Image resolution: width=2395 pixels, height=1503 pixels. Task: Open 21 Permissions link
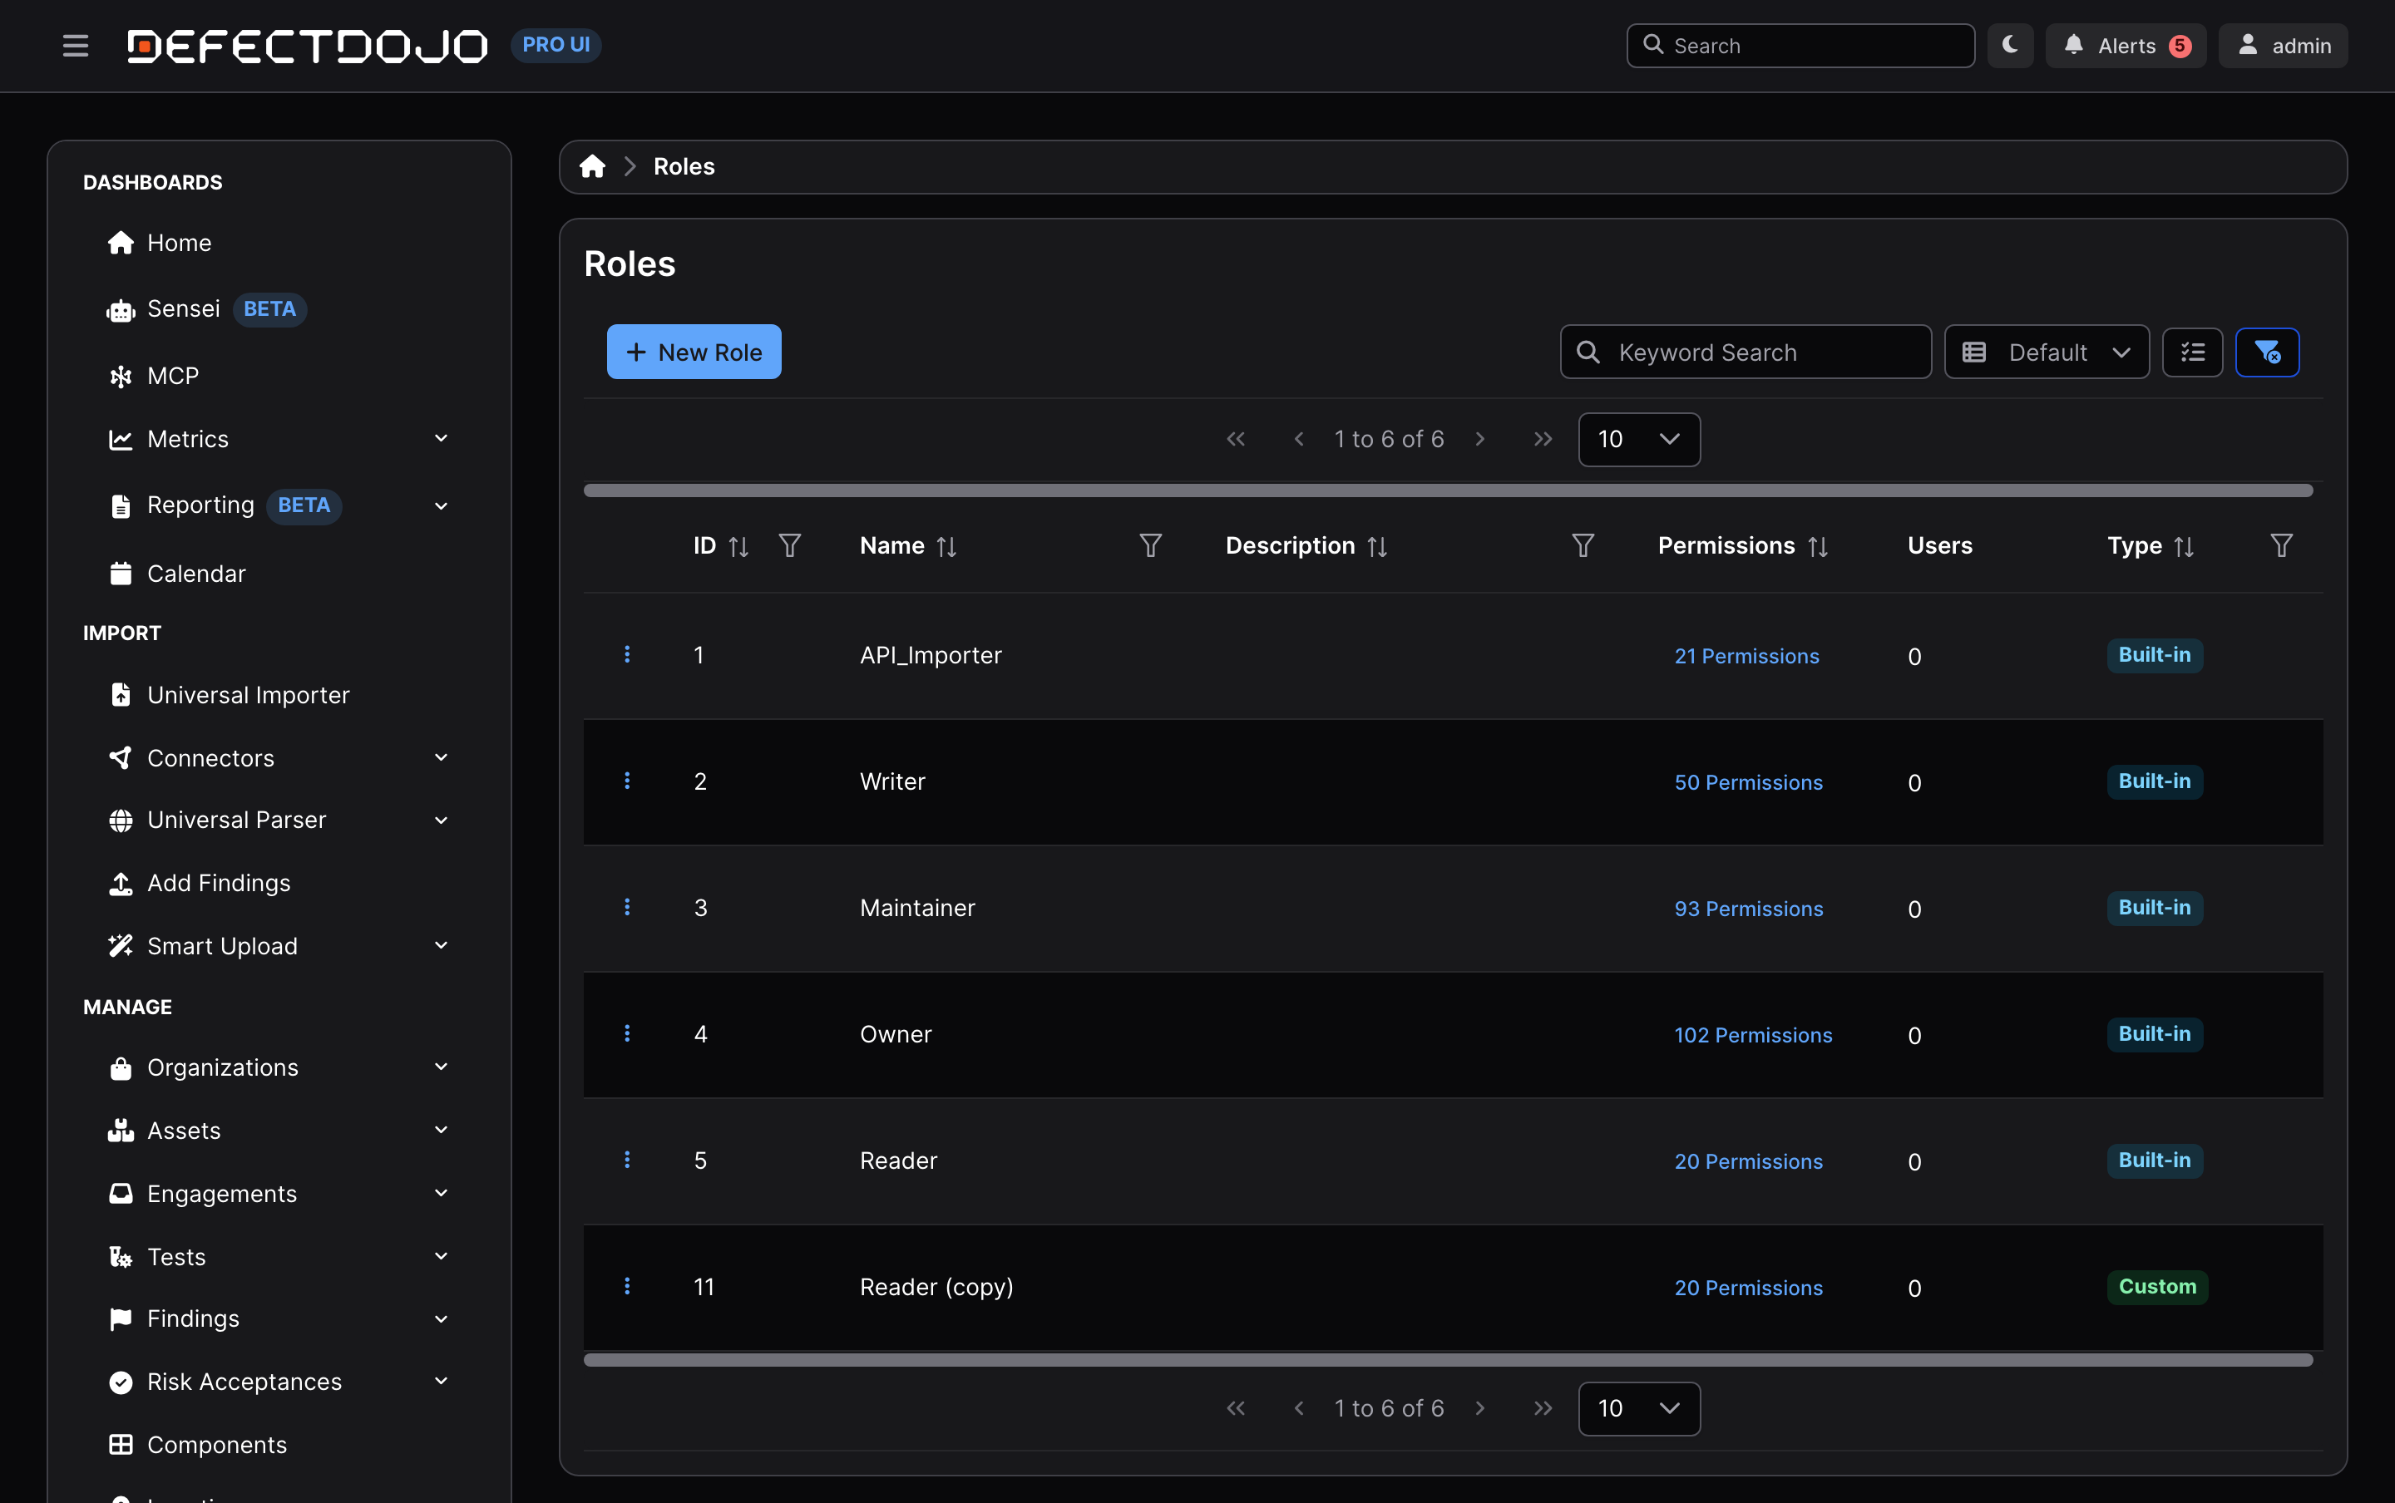pos(1747,656)
